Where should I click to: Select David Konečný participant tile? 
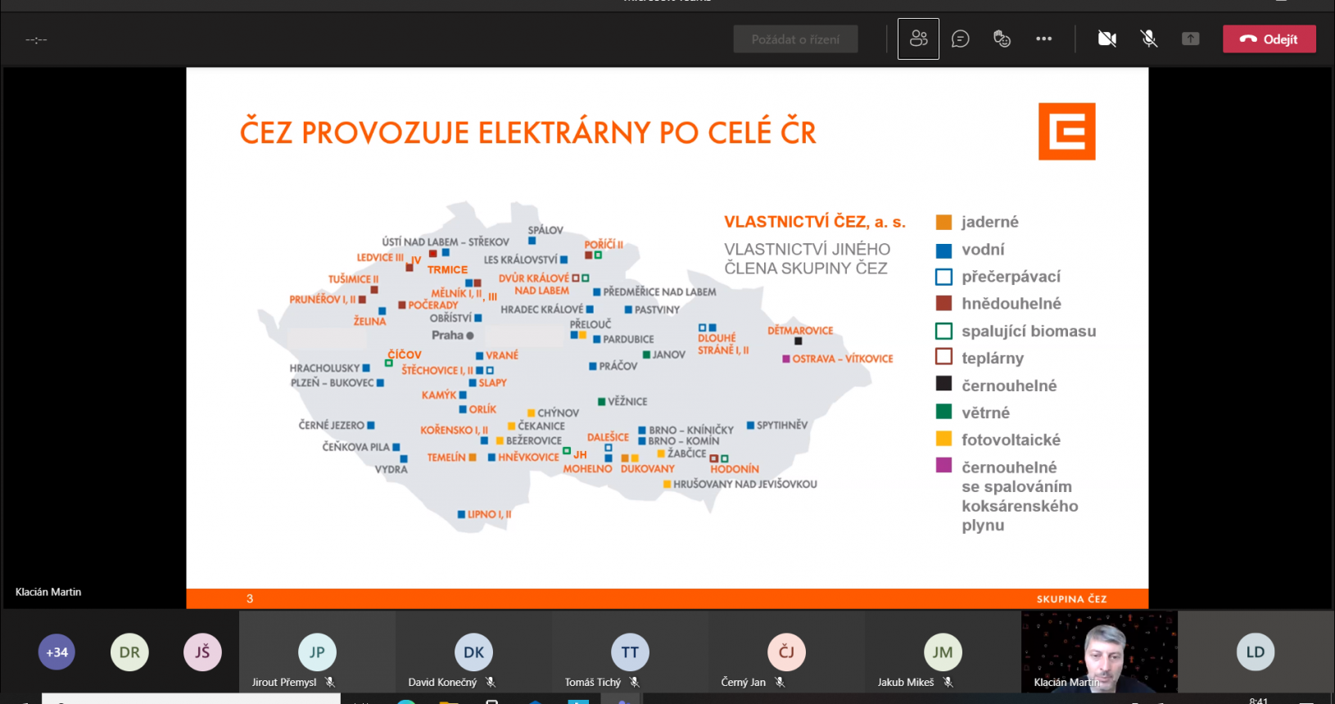click(473, 652)
